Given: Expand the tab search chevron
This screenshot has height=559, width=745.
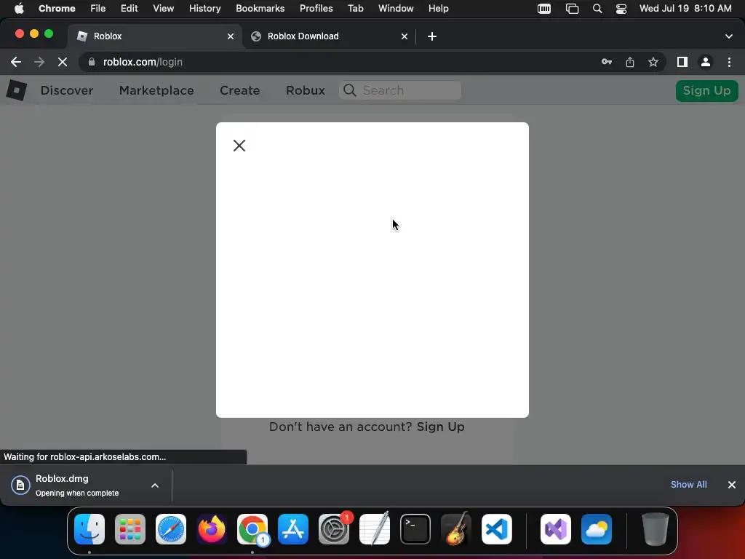Looking at the screenshot, I should (729, 36).
